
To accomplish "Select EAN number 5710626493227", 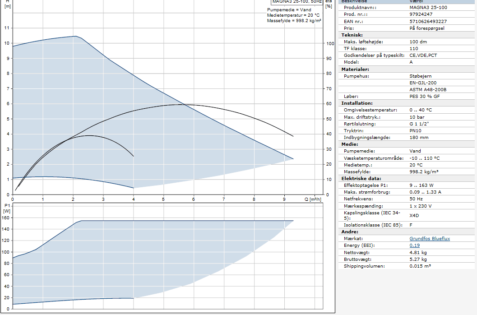I will (428, 21).
